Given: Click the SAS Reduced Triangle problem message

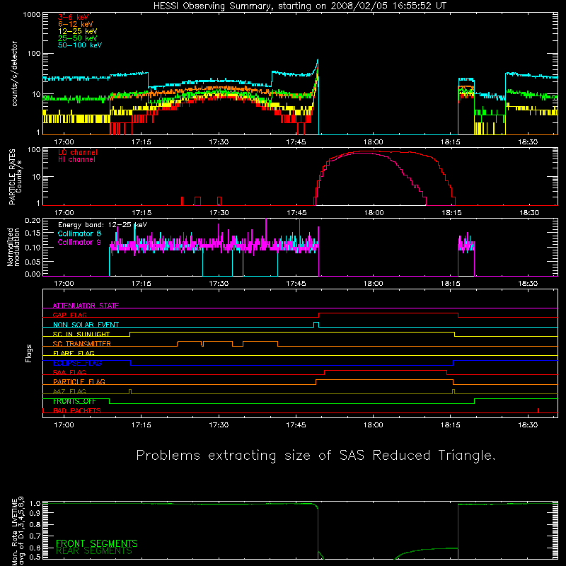Looking at the screenshot, I should 316,456.
